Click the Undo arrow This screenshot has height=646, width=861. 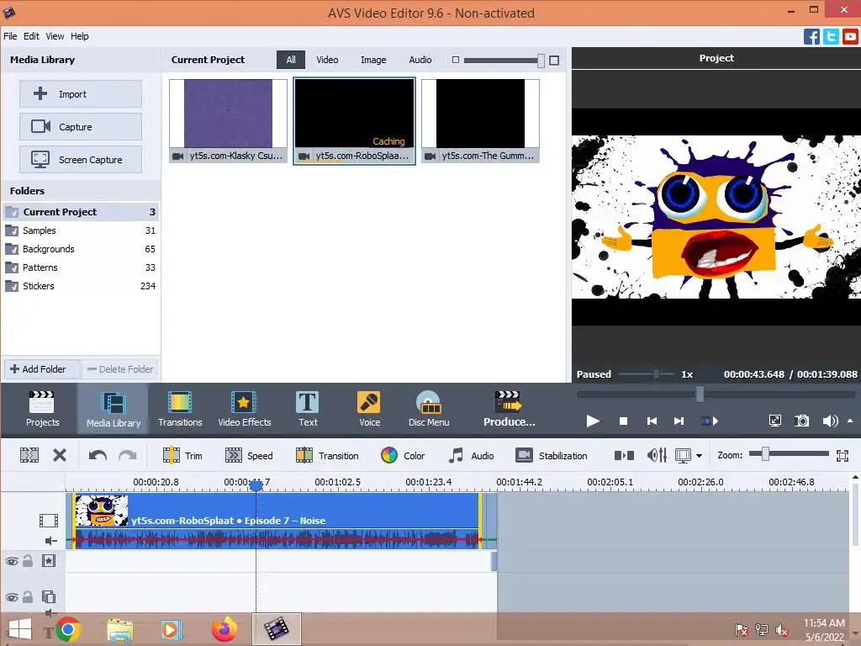[98, 455]
